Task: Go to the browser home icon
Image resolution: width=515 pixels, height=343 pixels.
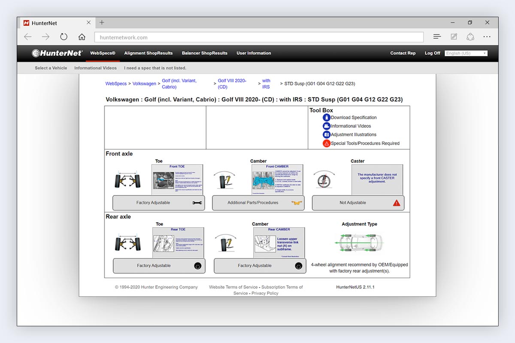Action: 82,37
